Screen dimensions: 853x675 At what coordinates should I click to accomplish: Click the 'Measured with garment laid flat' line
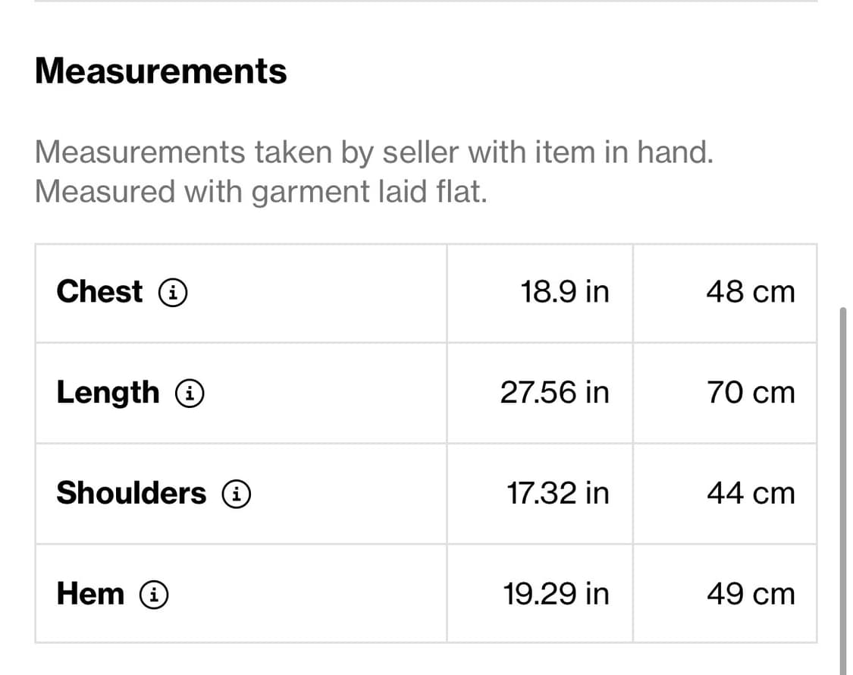click(x=260, y=191)
